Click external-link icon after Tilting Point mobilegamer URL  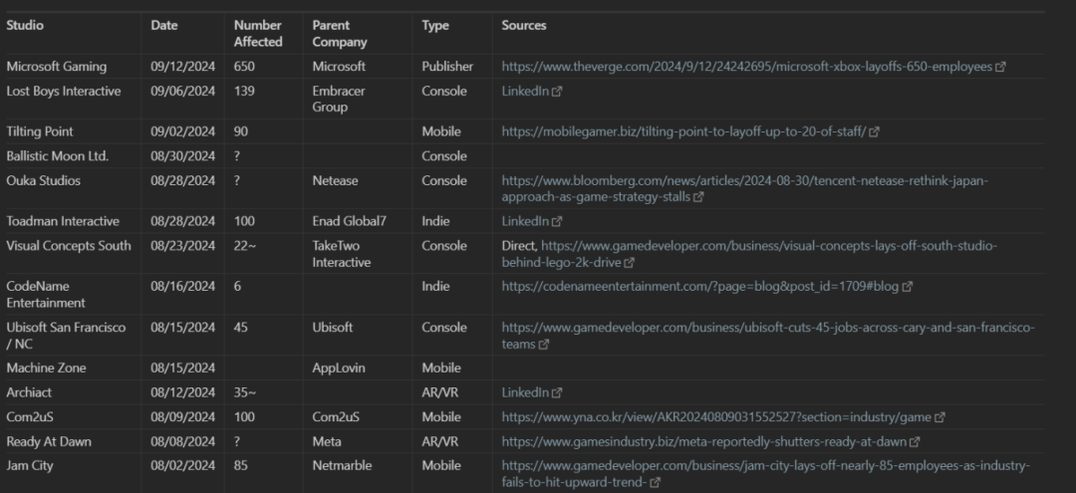tap(874, 132)
